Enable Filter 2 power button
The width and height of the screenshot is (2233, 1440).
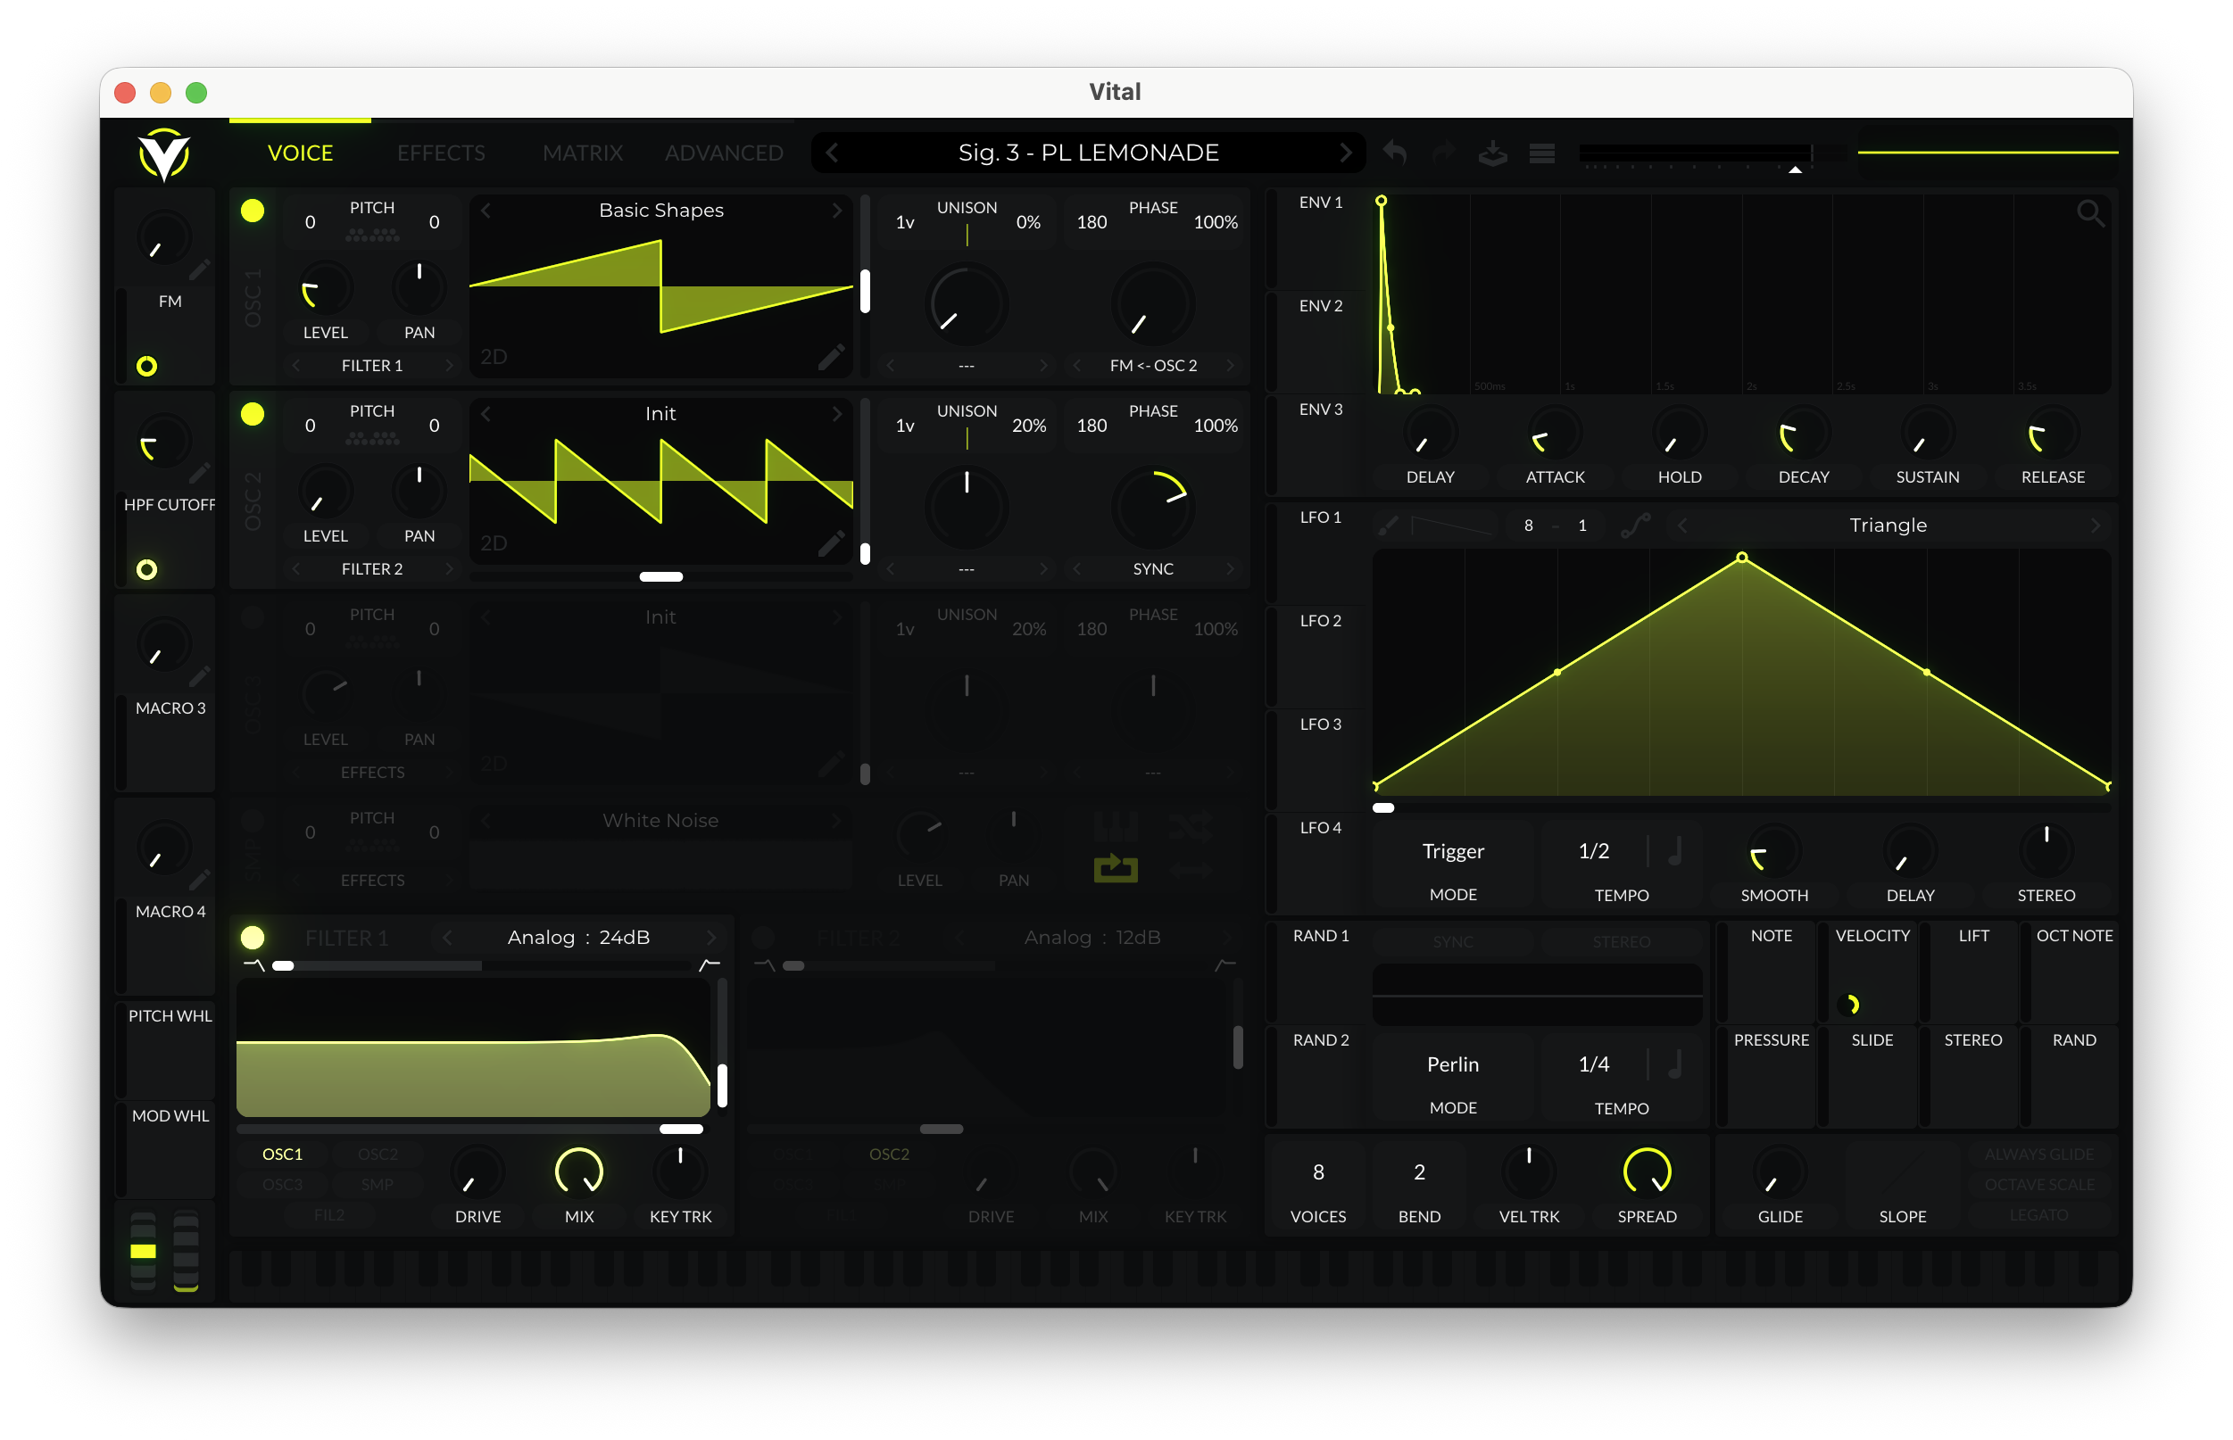tap(764, 937)
